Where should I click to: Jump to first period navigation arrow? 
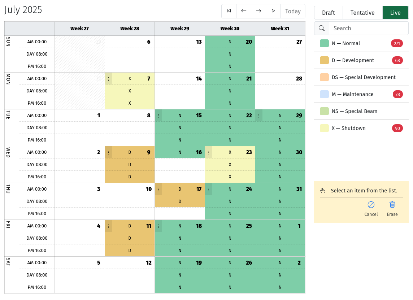point(229,11)
